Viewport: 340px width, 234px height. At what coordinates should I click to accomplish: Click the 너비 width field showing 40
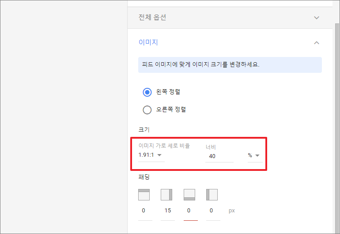click(219, 156)
